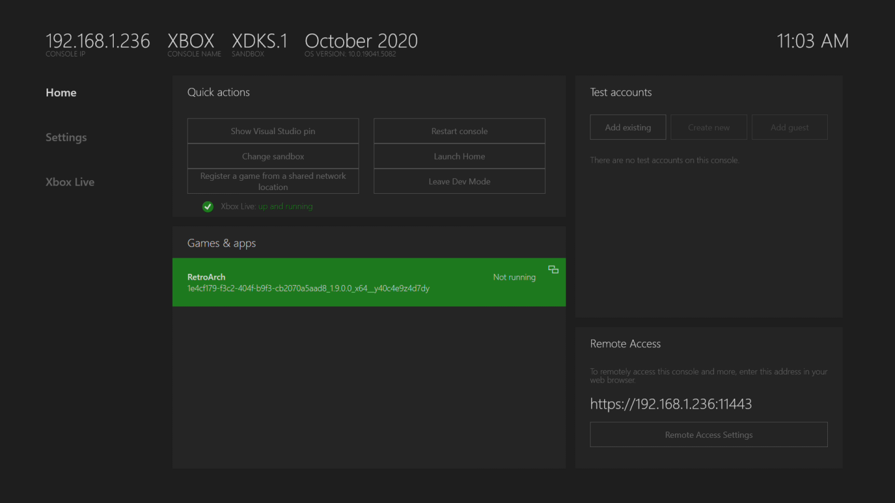895x503 pixels.
Task: Launch Home on the console
Action: coord(459,156)
